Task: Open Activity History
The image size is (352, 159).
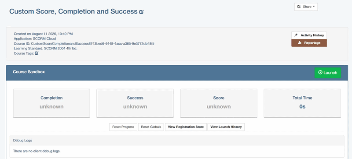Action: click(x=309, y=35)
